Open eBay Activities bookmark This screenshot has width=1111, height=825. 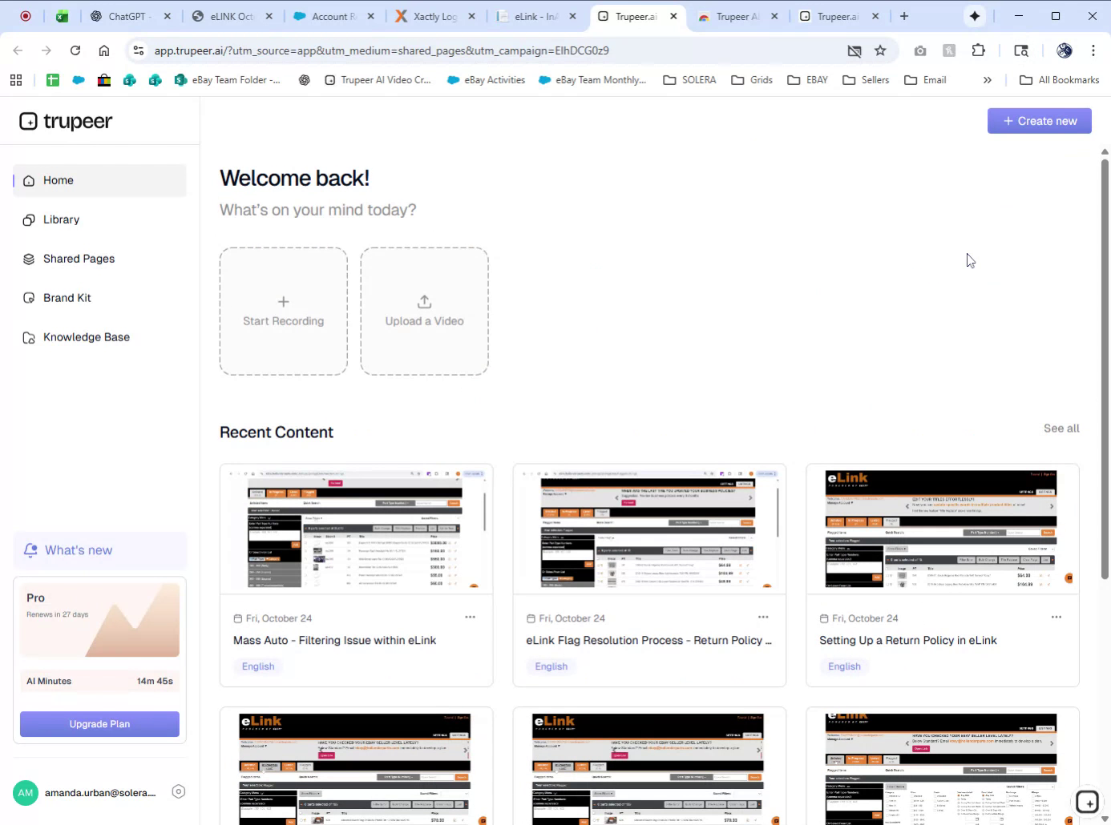486,80
